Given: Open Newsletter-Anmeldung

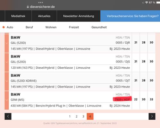Looking at the screenshot, I should click(79, 16).
